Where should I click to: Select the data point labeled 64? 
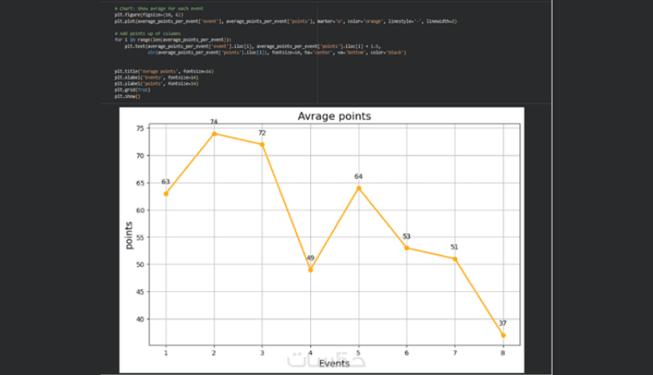click(x=358, y=188)
